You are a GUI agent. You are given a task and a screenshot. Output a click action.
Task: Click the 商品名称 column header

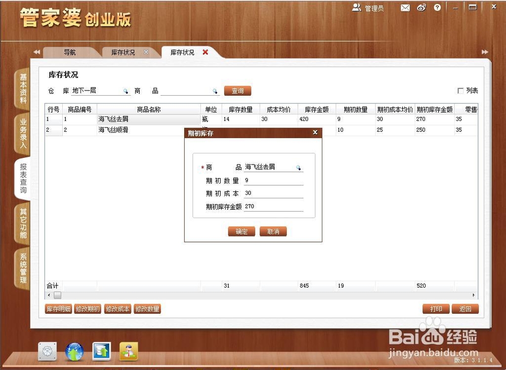click(149, 109)
